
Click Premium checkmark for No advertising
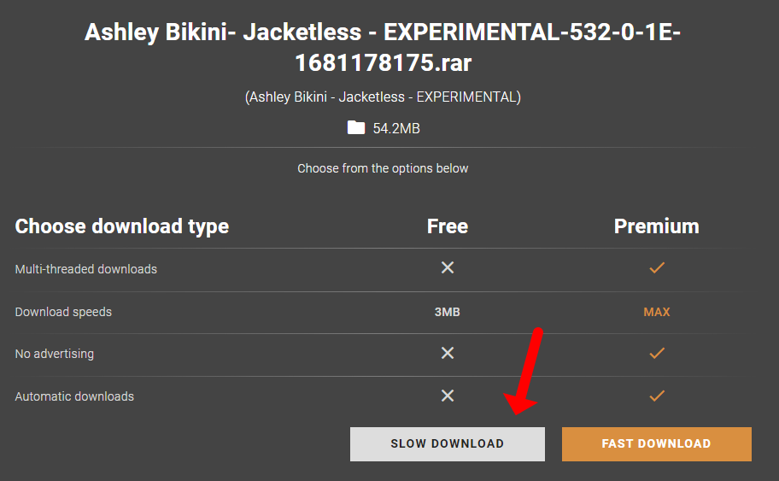(656, 353)
